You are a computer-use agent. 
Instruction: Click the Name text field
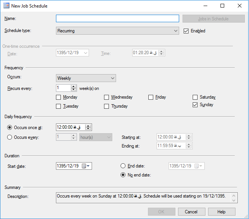tap(117, 18)
